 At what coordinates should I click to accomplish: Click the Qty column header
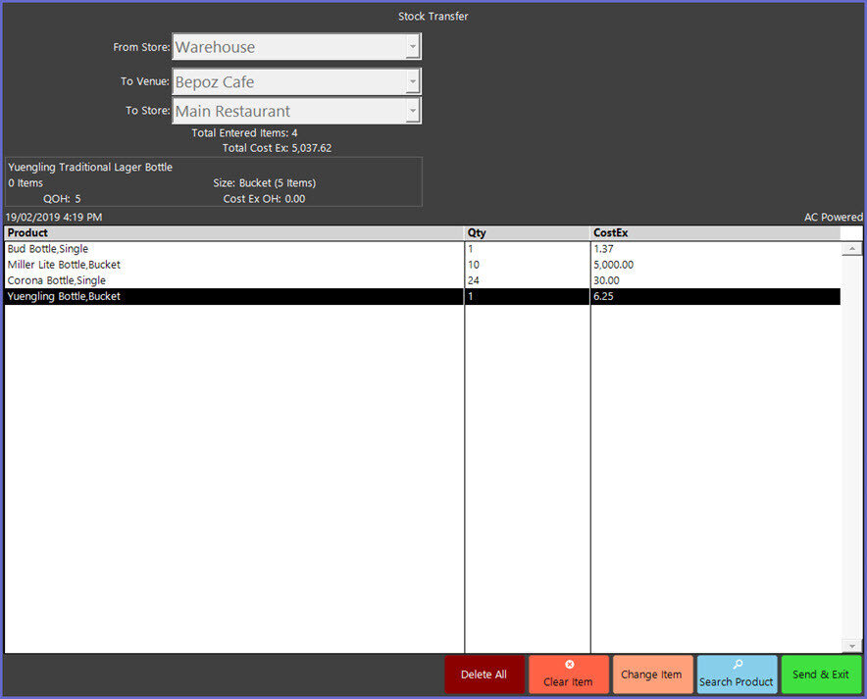[528, 232]
